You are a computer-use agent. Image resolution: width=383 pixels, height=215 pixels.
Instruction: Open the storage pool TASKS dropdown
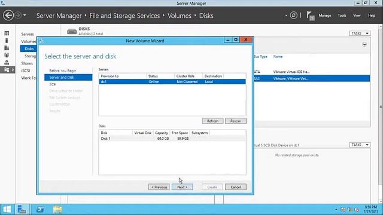tap(360, 145)
